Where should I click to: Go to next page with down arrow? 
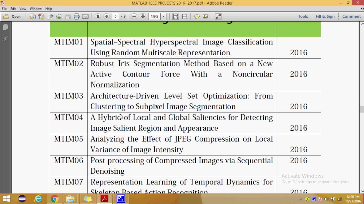click(x=106, y=16)
